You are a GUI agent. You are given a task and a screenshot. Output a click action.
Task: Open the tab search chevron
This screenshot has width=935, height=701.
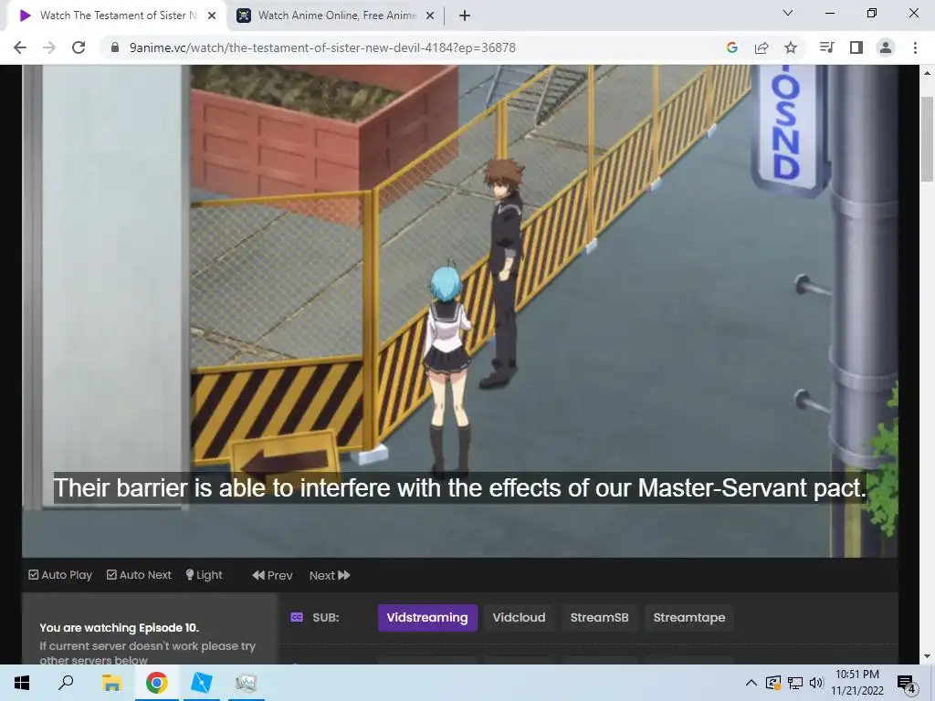788,13
